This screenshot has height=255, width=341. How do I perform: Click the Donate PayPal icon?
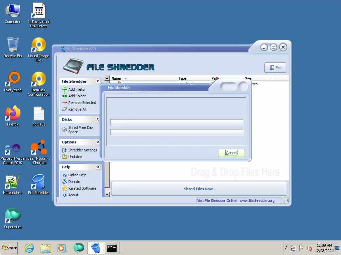[x=65, y=182]
